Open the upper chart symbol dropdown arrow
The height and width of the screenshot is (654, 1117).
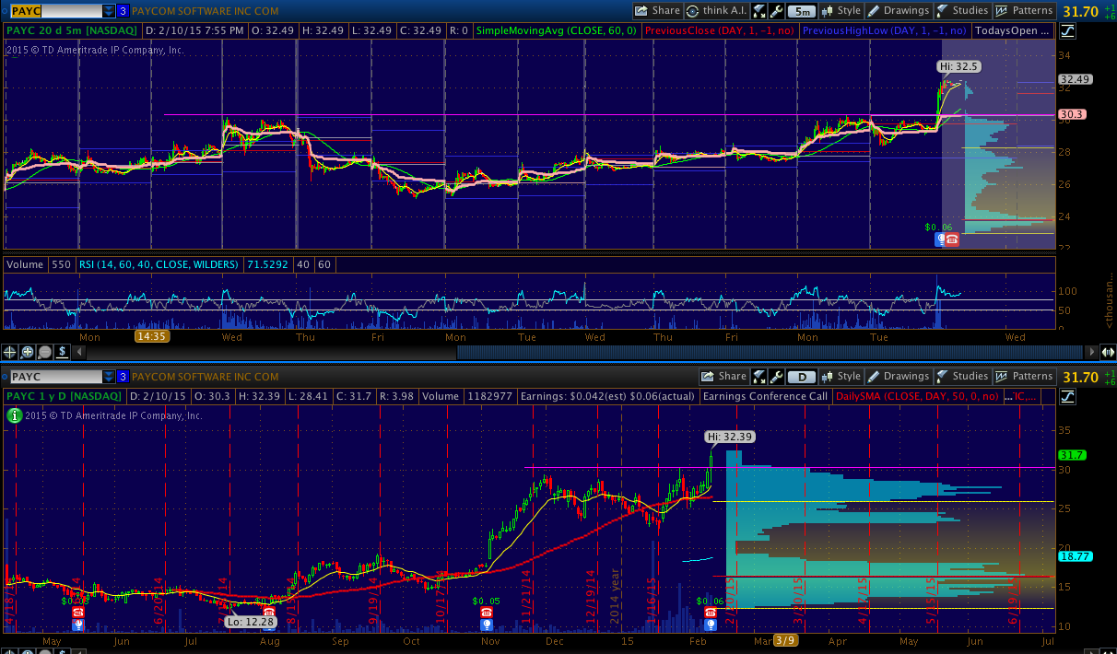(109, 11)
